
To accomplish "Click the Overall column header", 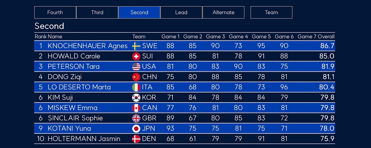I will pos(326,37).
